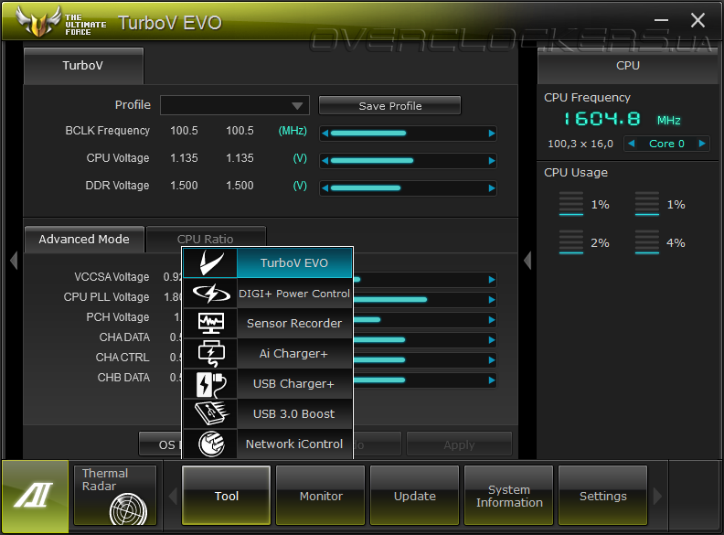Viewport: 724px width, 535px height.
Task: Minimize the TurboV EVO window
Action: (661, 20)
